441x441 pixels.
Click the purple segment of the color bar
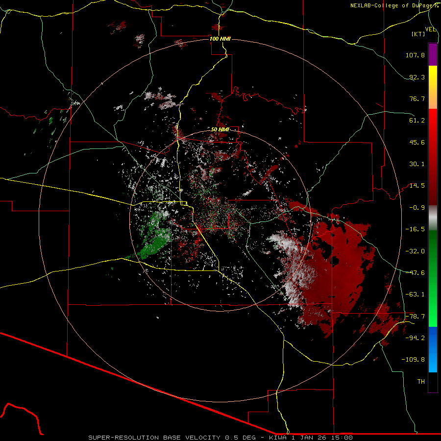click(x=433, y=54)
